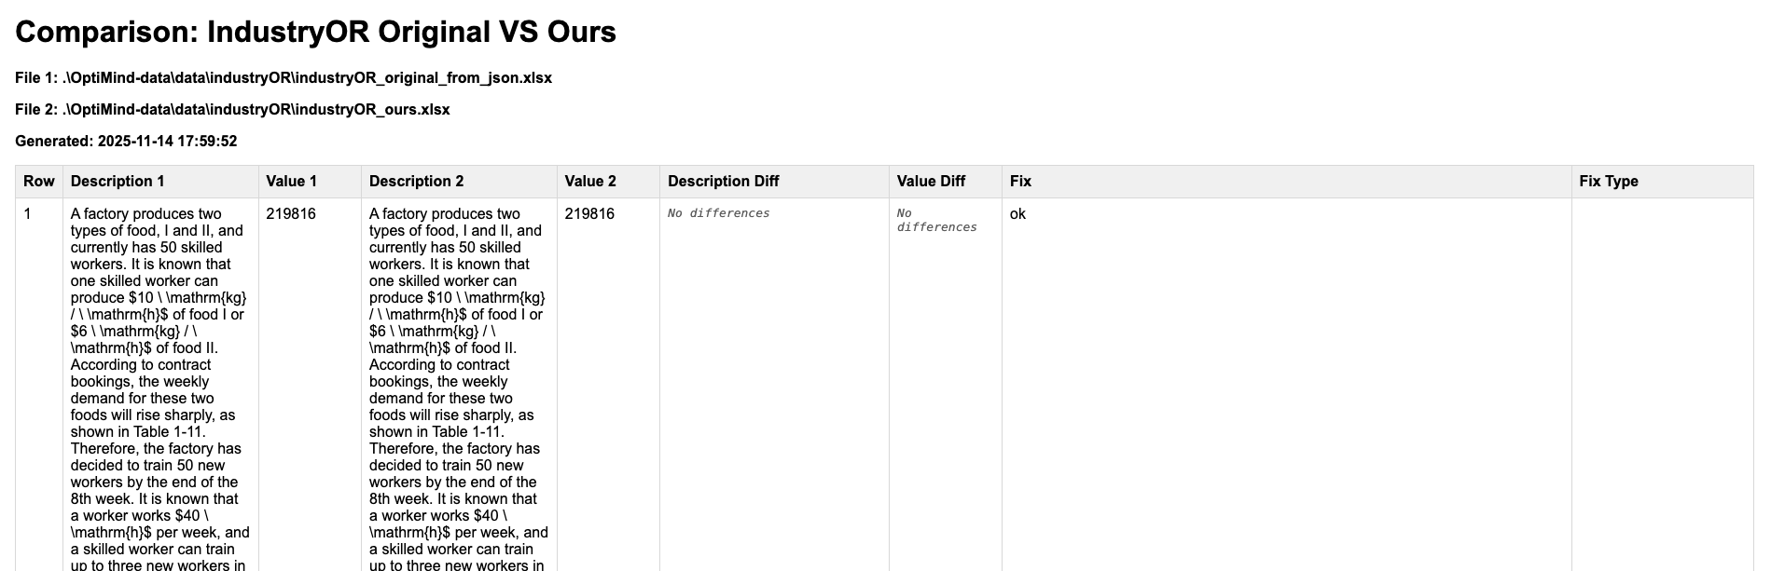Click the 'Fix' column header
Viewport: 1771px width, 571px height.
(x=1020, y=182)
